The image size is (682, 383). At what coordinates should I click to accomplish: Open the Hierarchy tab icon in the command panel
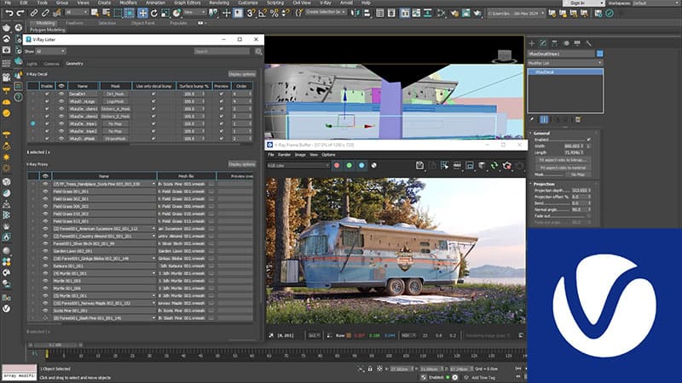click(x=554, y=43)
